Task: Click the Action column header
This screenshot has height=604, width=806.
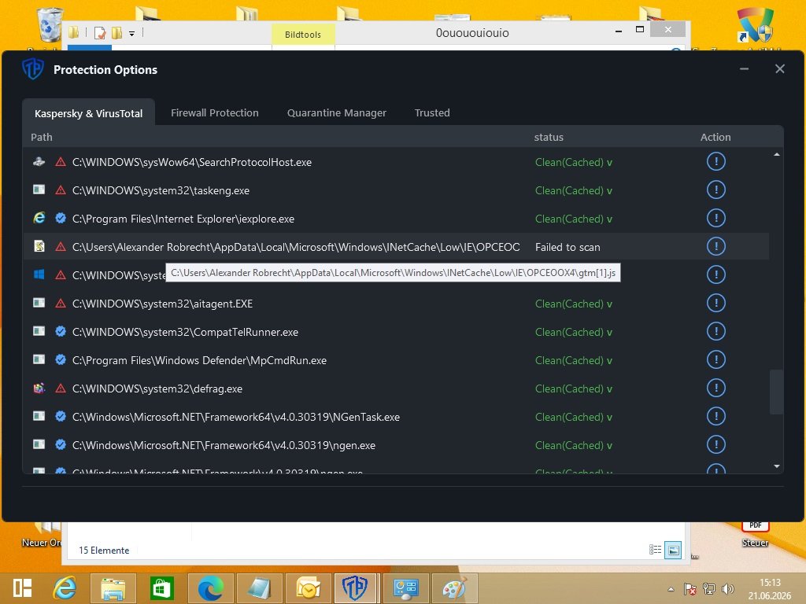Action: click(x=715, y=137)
